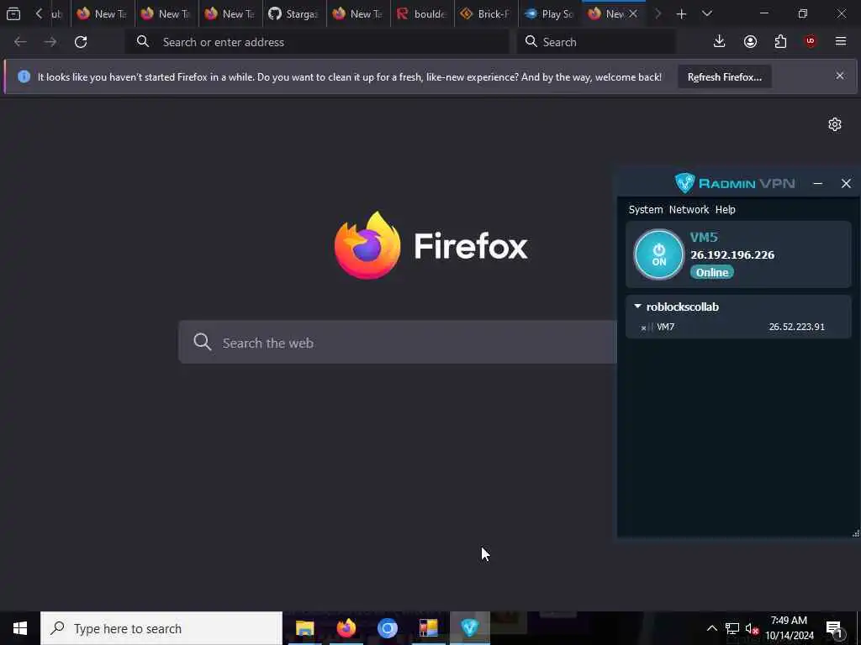This screenshot has height=645, width=861.
Task: Open the Downloads panel
Action: pos(720,41)
